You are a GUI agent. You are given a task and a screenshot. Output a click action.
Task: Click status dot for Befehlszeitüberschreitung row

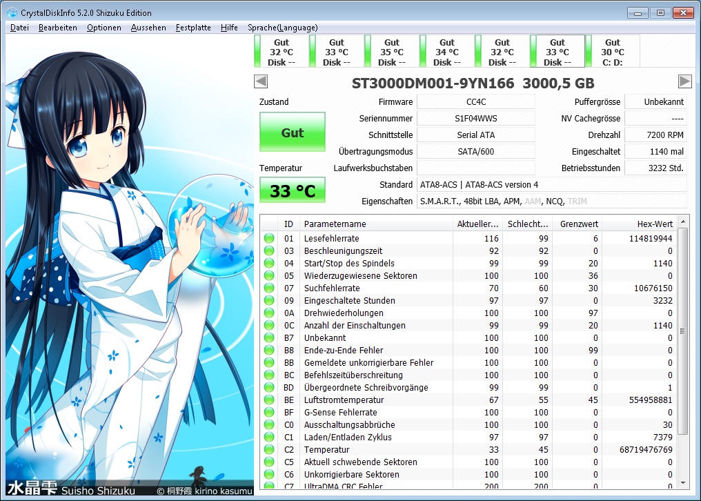tap(269, 375)
